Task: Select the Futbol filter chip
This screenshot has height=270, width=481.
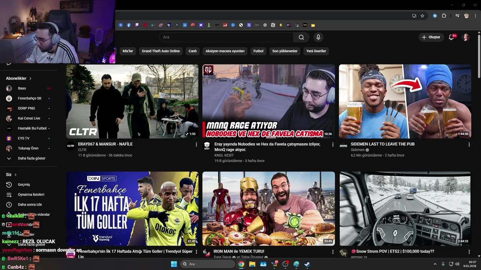Action: pyautogui.click(x=259, y=51)
